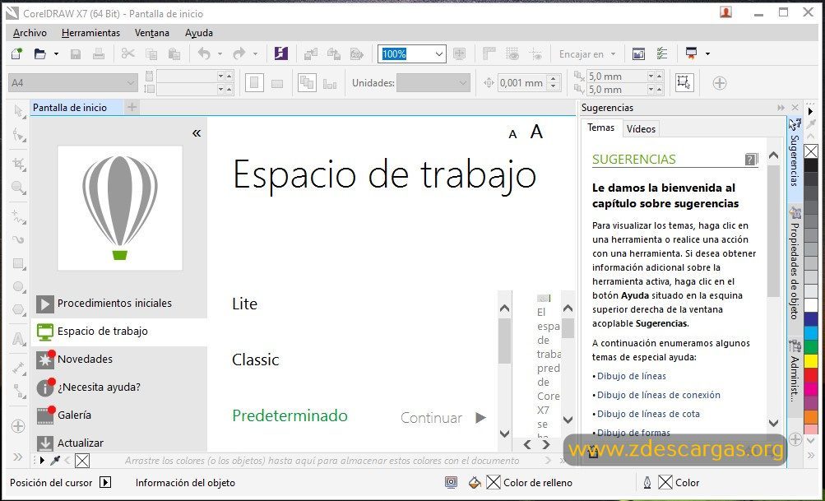Pick the cyan swatch in color palette
825x501 pixels.
pyautogui.click(x=811, y=332)
